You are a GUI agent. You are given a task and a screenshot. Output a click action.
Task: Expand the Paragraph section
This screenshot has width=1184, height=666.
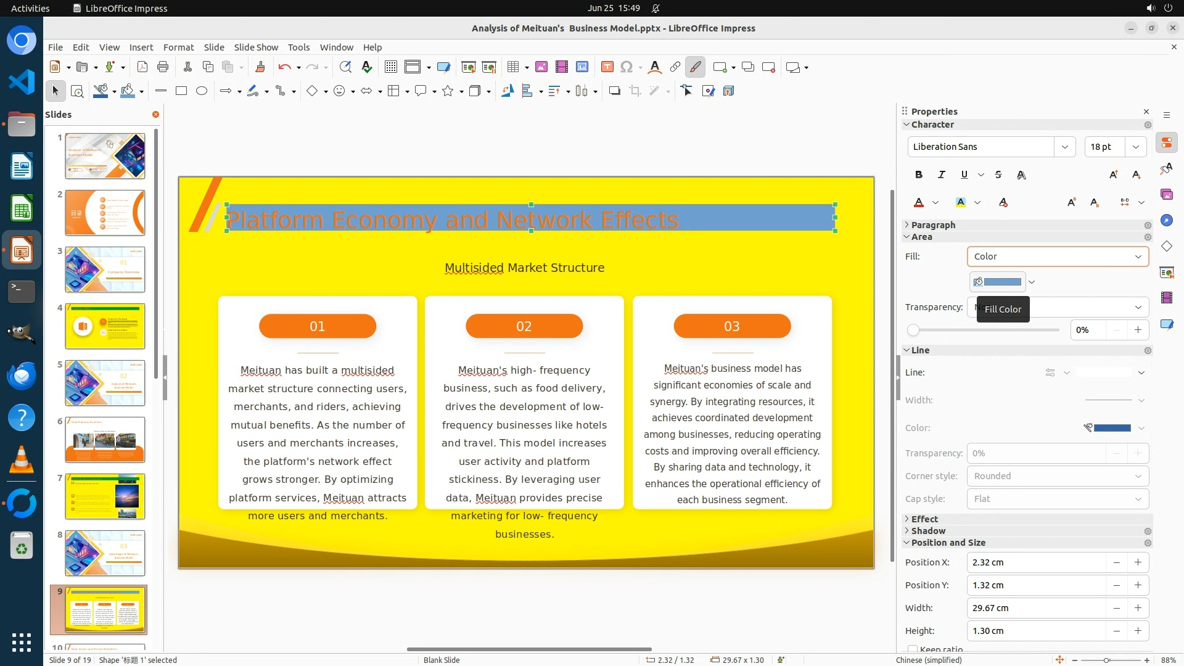(933, 225)
